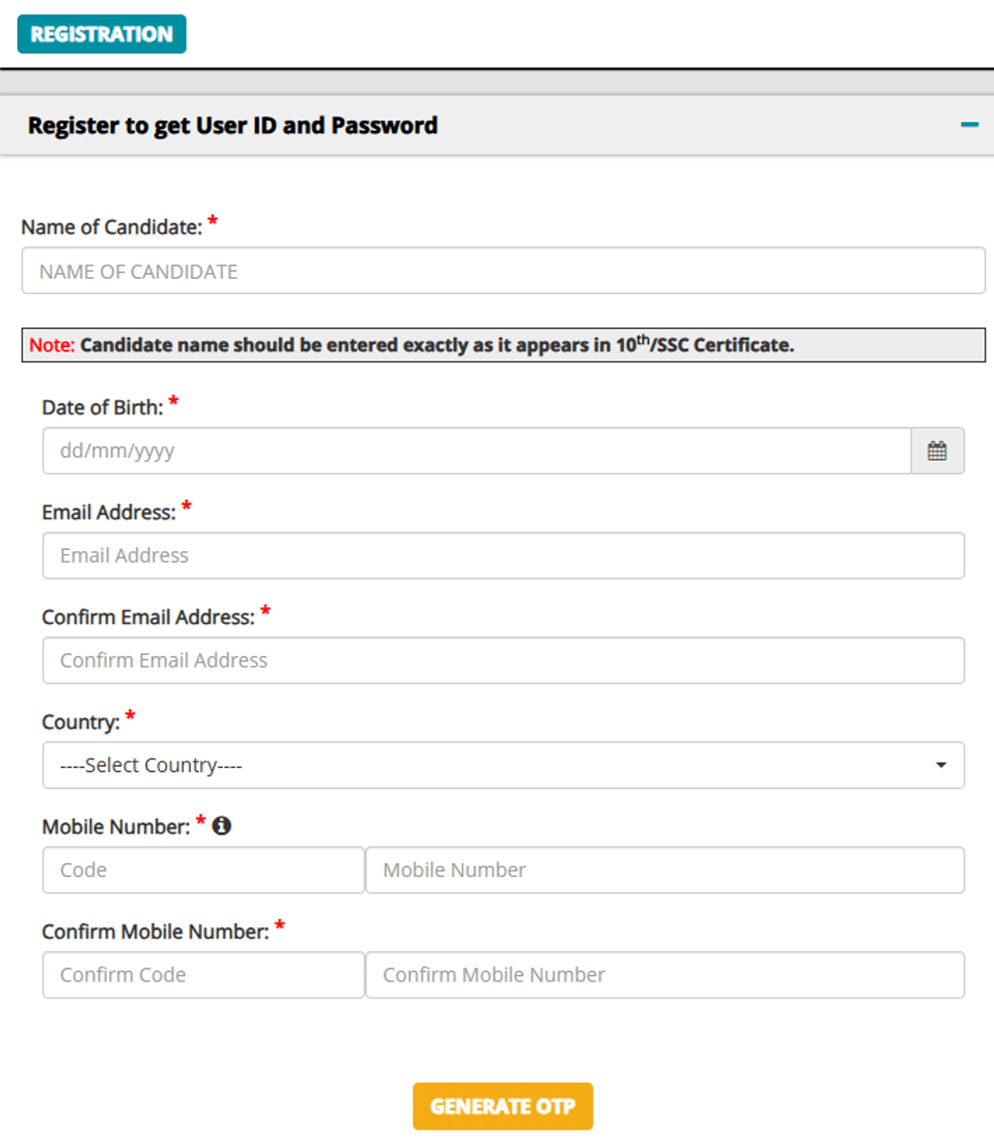
Task: Click the Register to get User ID header
Action: [x=233, y=124]
